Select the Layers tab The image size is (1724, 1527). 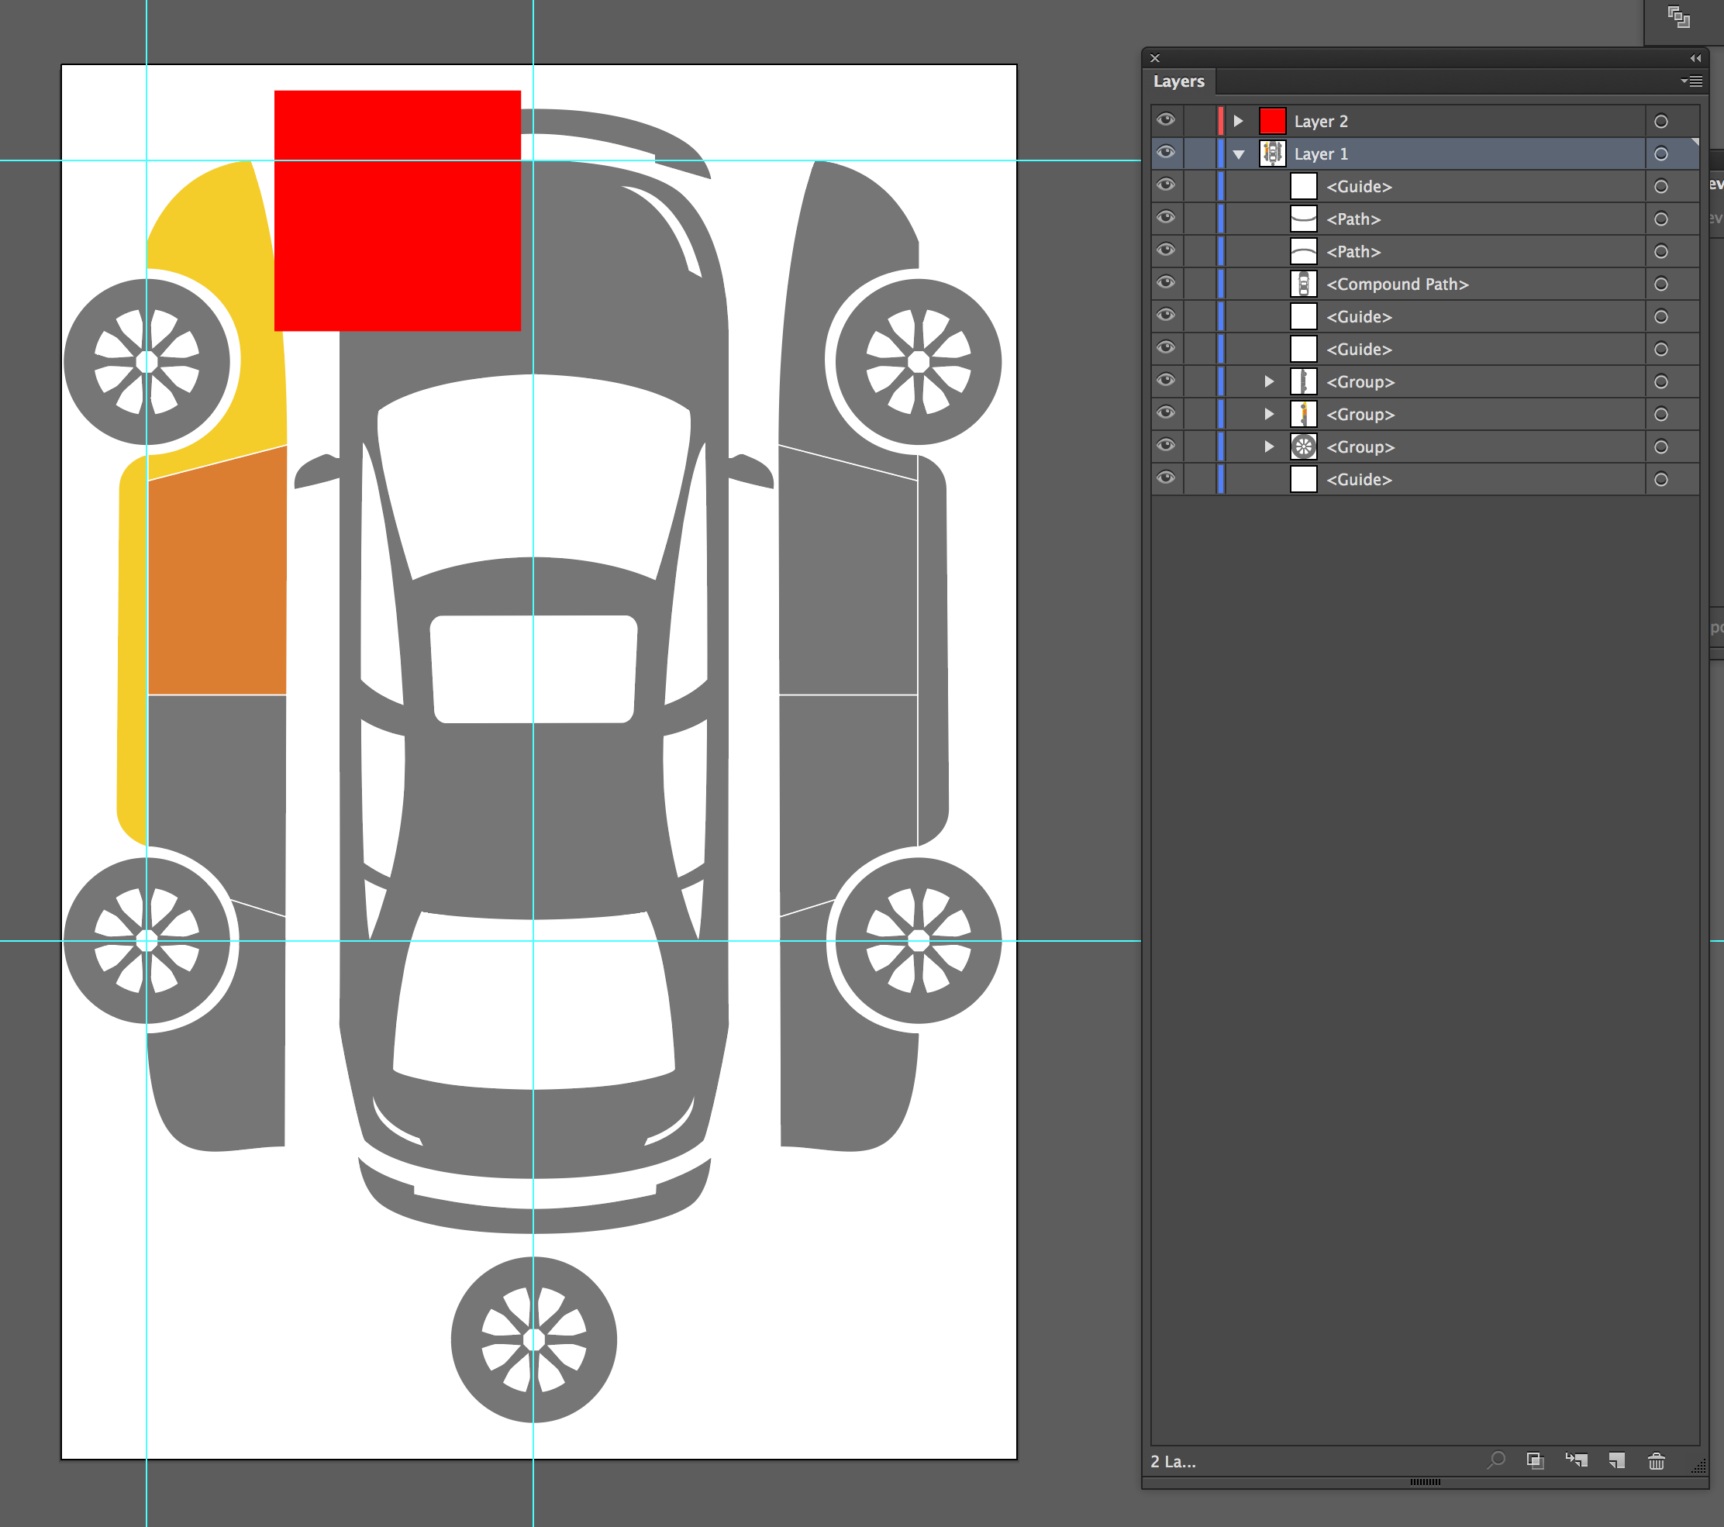coord(1178,81)
